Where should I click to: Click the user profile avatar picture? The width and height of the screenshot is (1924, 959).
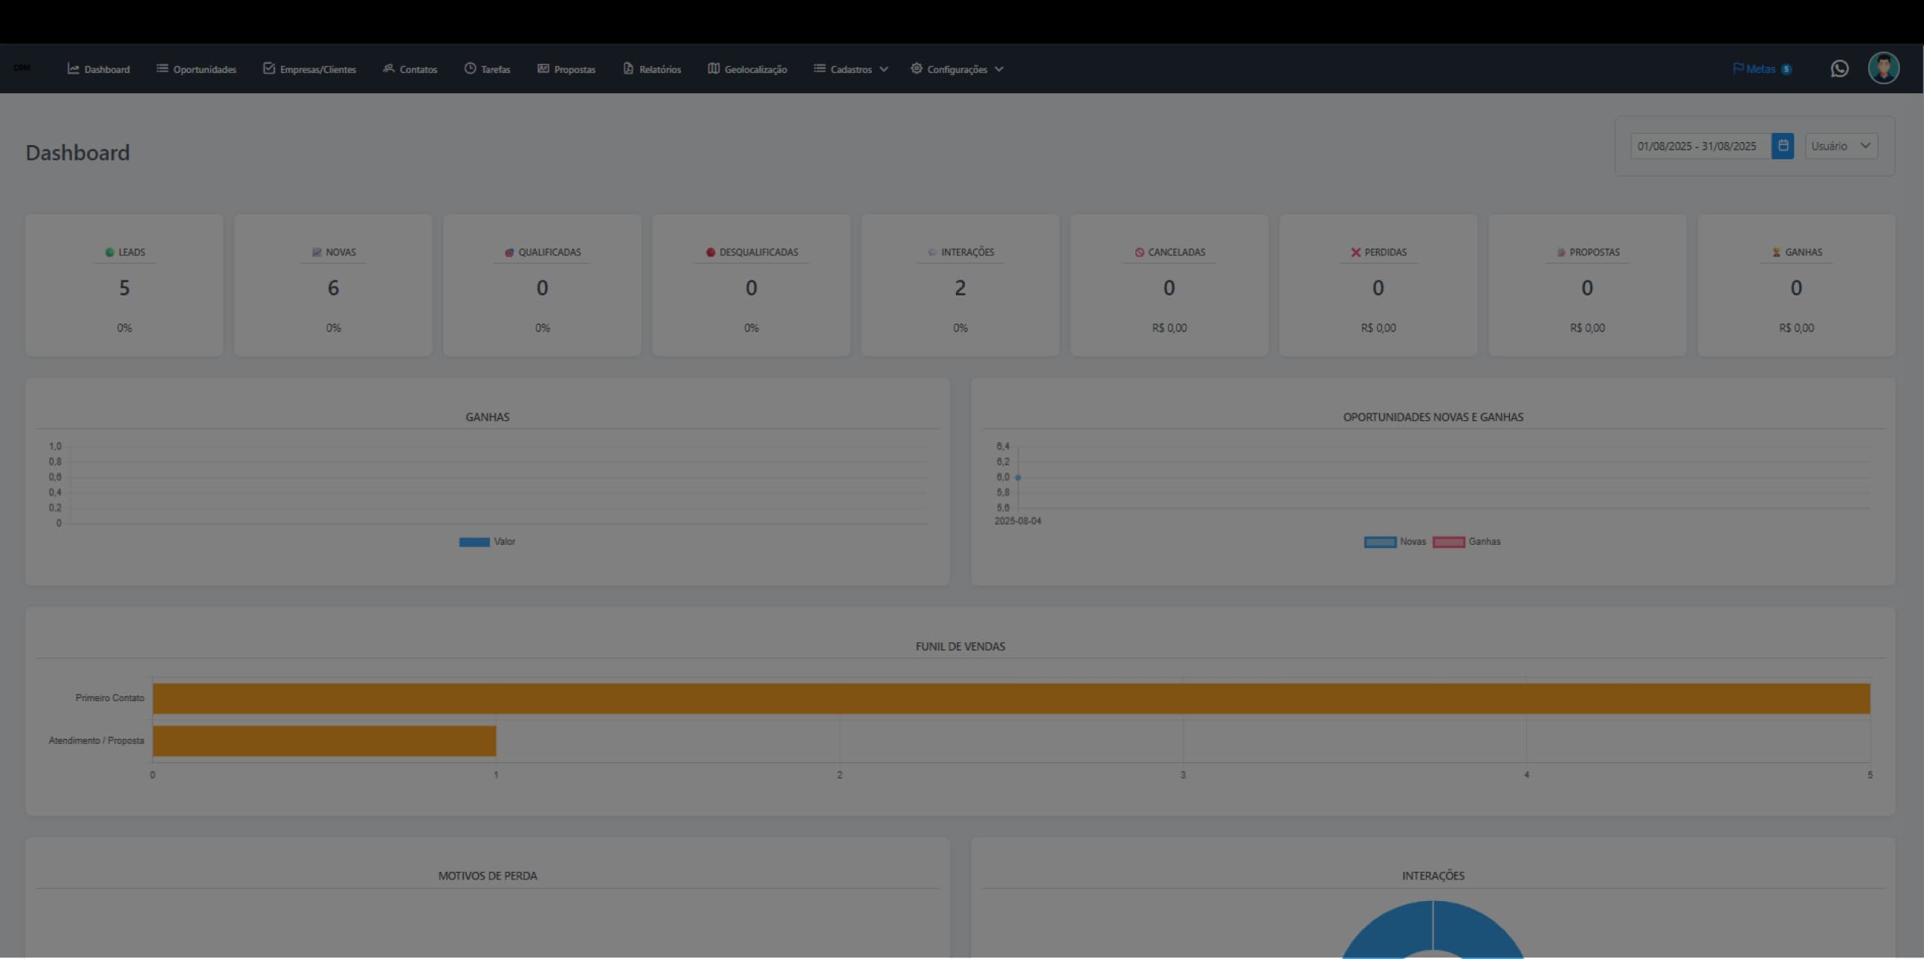pos(1884,67)
